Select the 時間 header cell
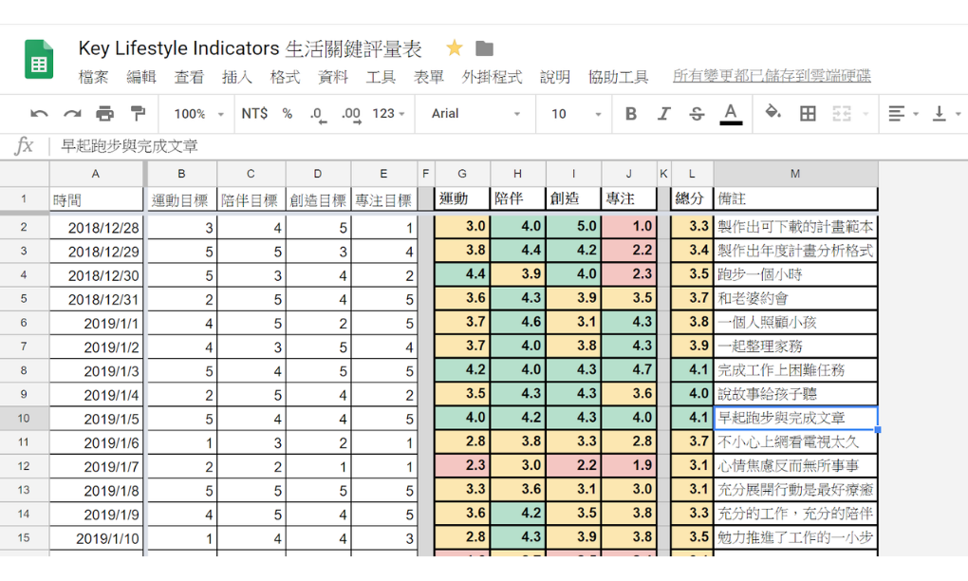Screen dimensions: 968x581 click(x=96, y=199)
